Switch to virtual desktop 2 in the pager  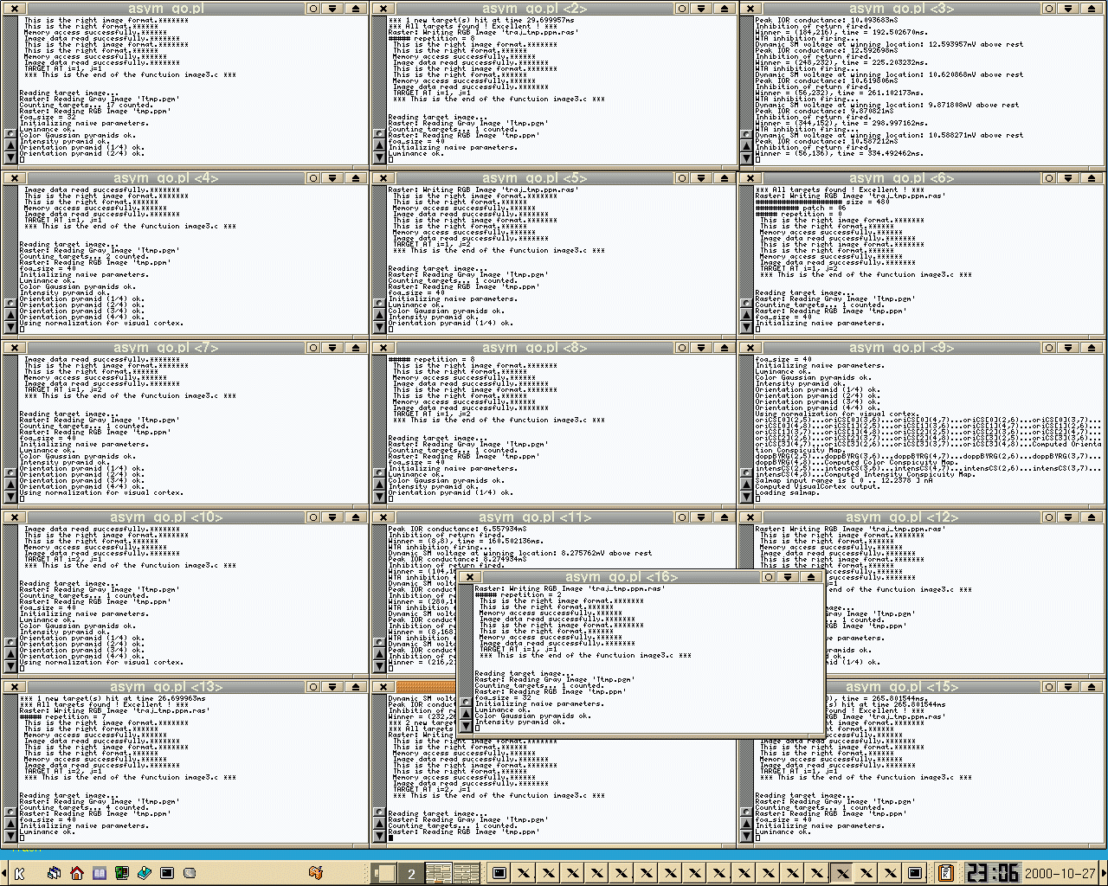[411, 873]
